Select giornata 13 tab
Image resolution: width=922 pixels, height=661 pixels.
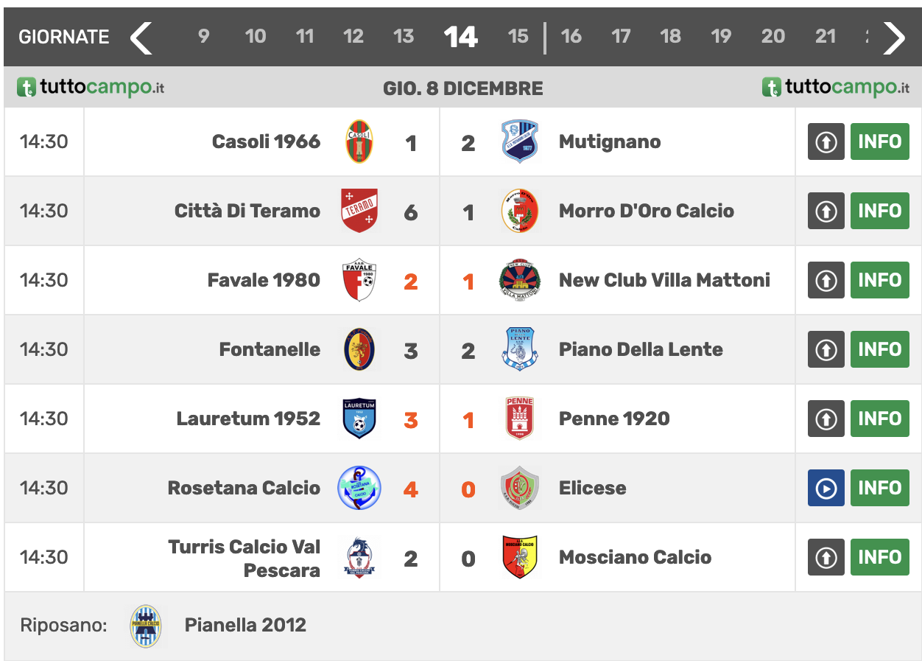coord(404,36)
